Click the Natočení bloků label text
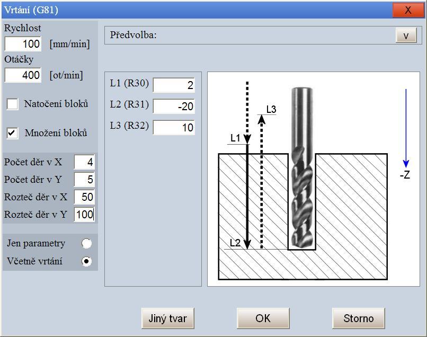Viewport: 427px width, 337px height. tap(56, 104)
